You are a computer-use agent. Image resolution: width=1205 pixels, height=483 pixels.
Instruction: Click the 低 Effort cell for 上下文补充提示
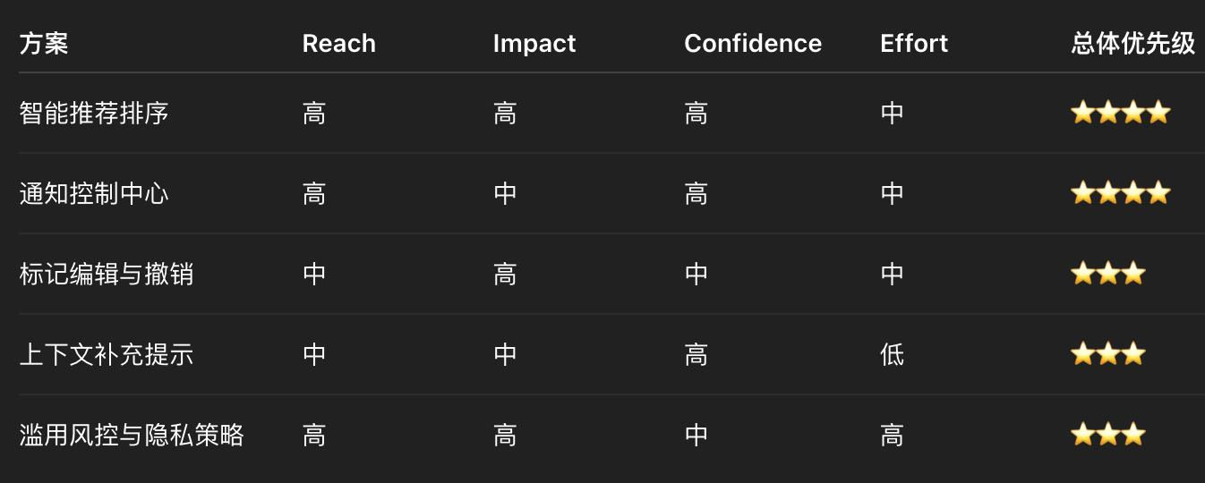click(x=893, y=354)
